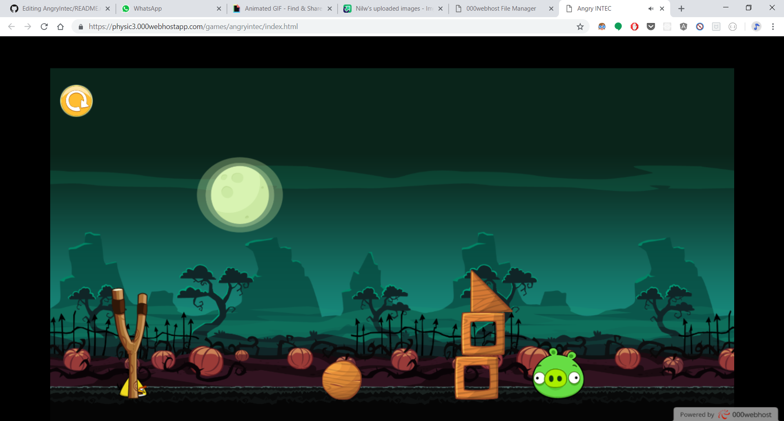Viewport: 784px width, 421px height.
Task: Open the gray circular extension icon
Action: (x=733, y=27)
